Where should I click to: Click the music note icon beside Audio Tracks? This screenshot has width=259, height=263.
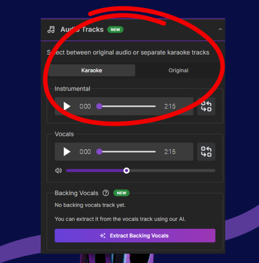point(51,30)
